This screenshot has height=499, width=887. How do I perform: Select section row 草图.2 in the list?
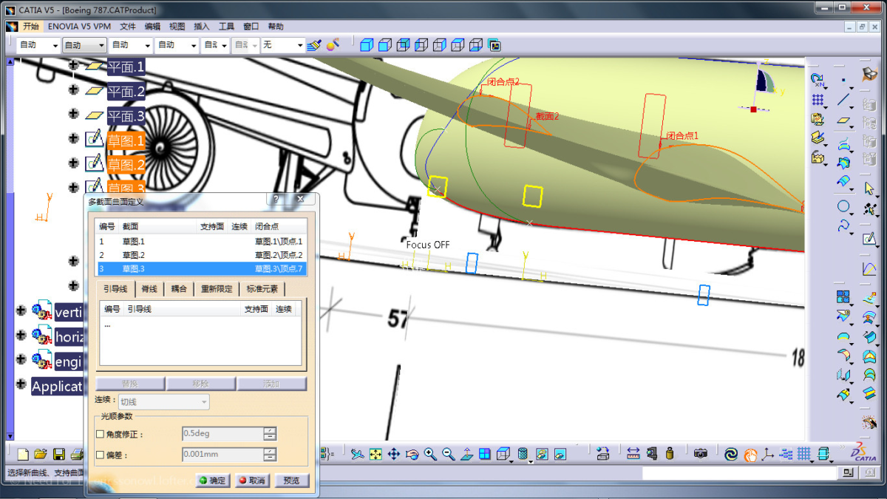201,255
